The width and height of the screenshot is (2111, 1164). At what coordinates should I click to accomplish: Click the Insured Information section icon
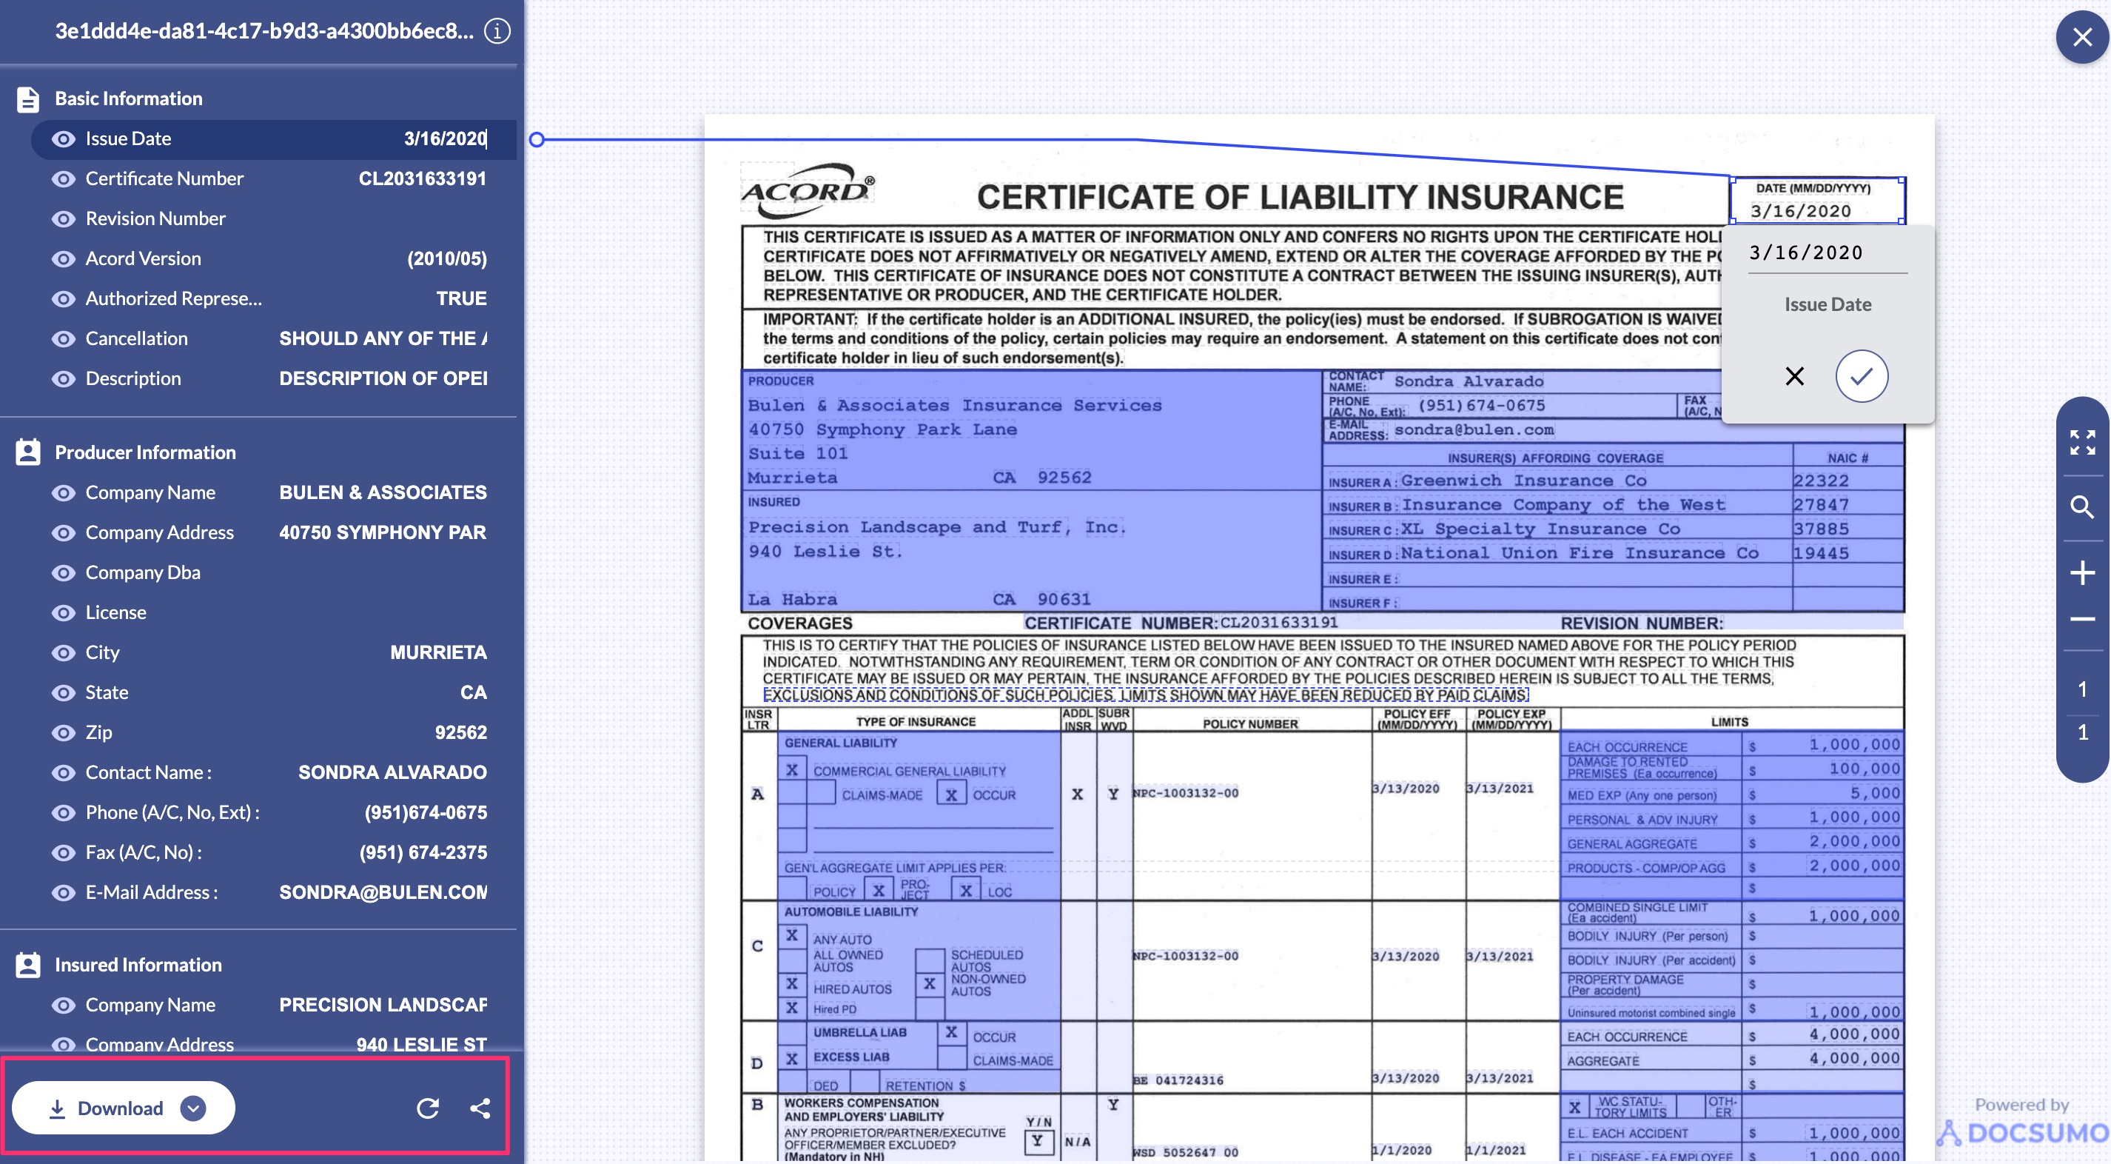pos(28,965)
